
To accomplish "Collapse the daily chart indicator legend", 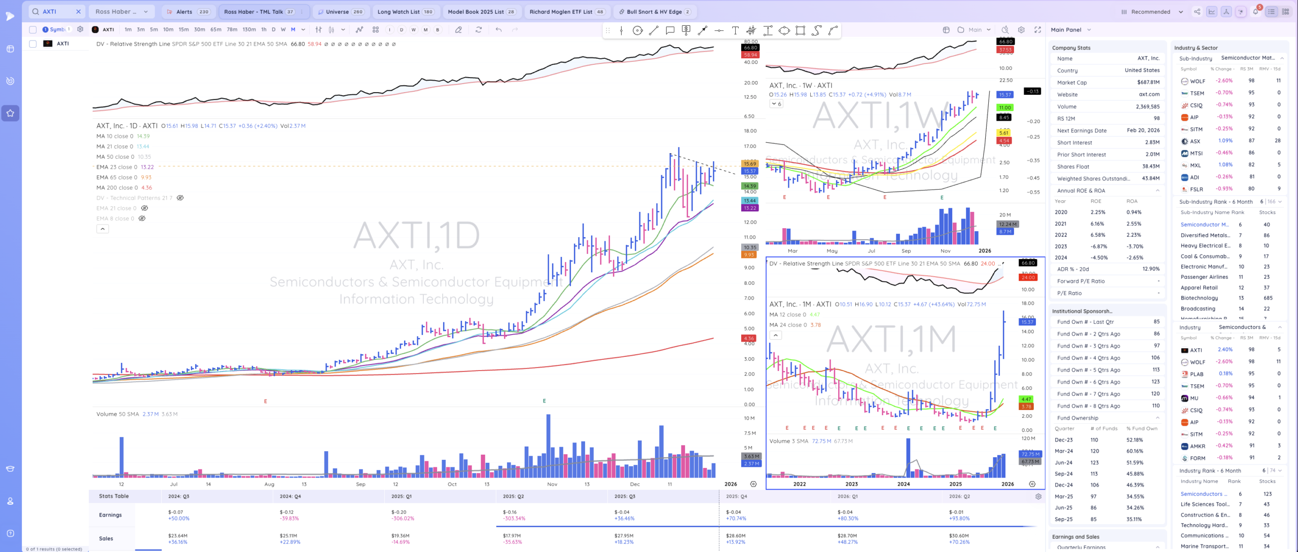I will tap(102, 229).
